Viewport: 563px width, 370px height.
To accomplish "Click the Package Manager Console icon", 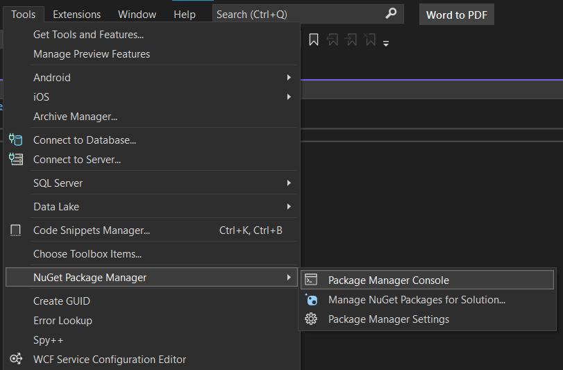I will coord(311,280).
